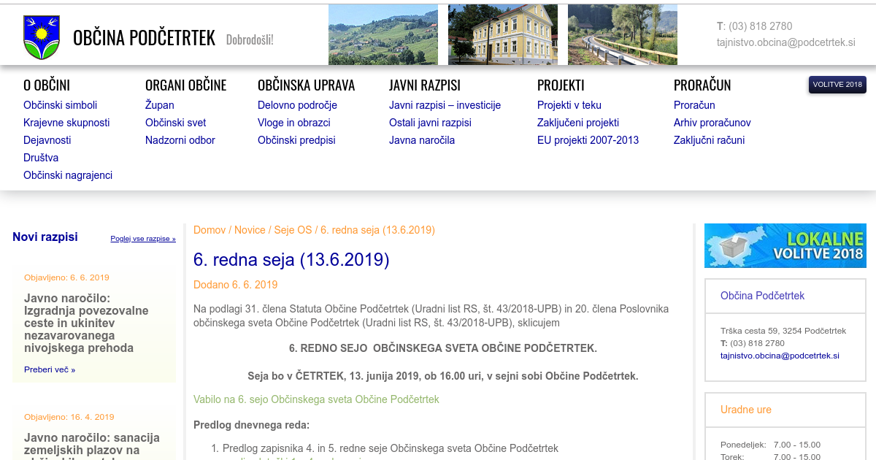Go to Javna naročila page
The image size is (876, 460).
(x=421, y=140)
